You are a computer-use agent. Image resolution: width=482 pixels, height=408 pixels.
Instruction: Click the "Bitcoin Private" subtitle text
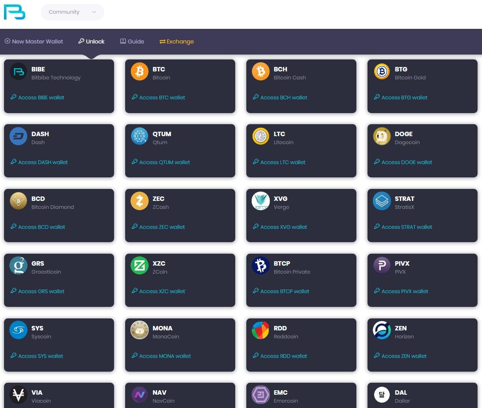click(x=292, y=271)
